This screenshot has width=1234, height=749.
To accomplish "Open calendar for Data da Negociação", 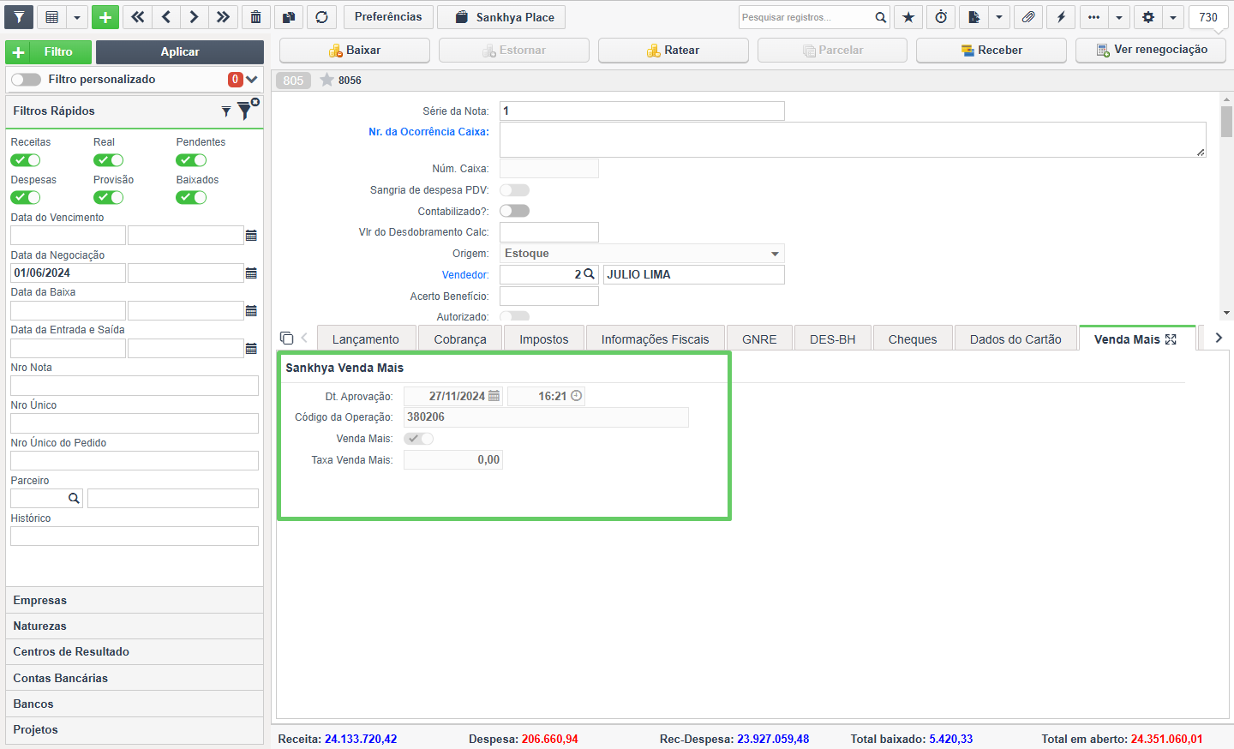I will pos(251,273).
